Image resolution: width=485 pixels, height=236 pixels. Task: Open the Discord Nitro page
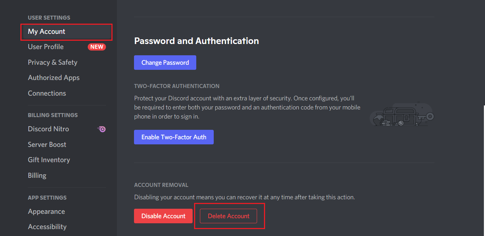pyautogui.click(x=48, y=129)
